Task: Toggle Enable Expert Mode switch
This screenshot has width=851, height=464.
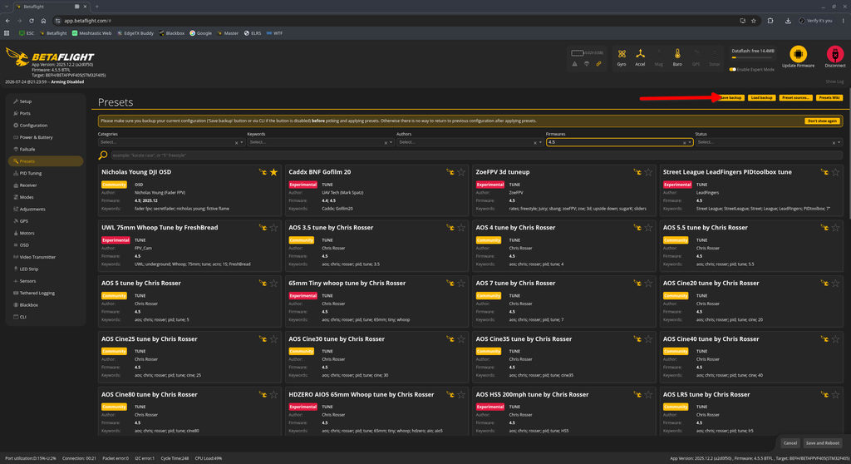Action: coord(733,70)
